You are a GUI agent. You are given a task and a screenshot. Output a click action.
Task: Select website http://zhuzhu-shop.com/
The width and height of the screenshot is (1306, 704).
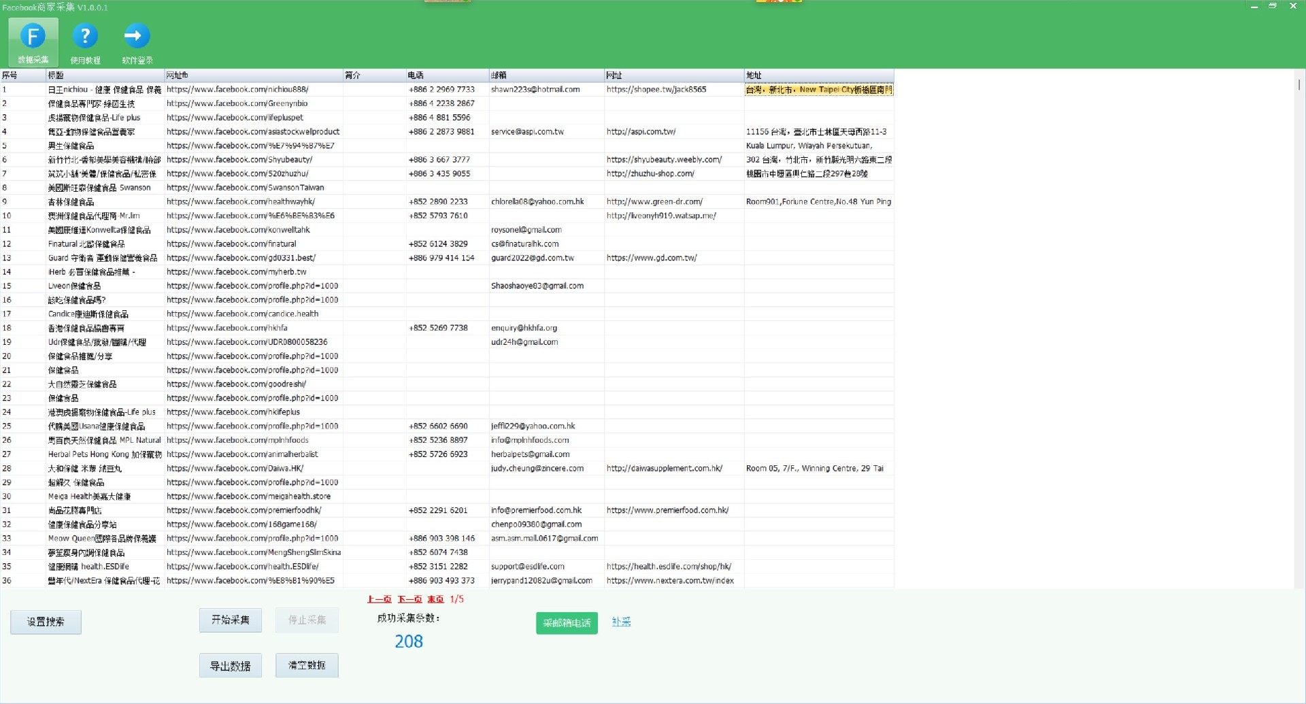674,174
